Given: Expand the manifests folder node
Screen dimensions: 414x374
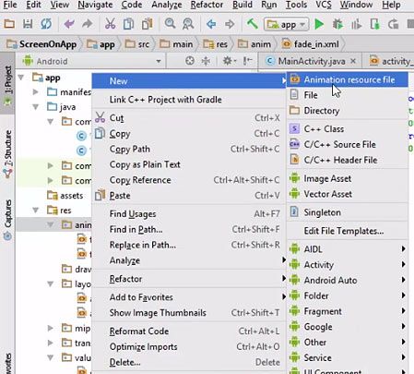Looking at the screenshot, I should click(x=36, y=92).
